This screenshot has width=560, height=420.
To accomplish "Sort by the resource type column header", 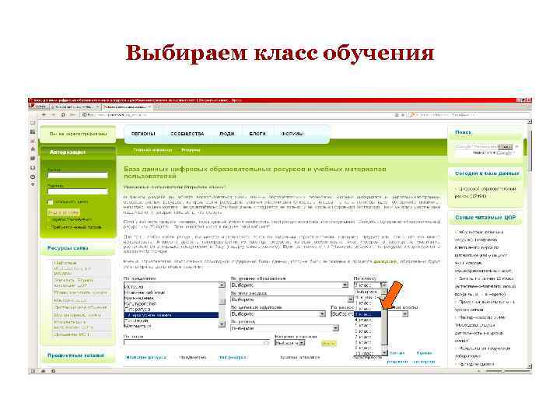I will pyautogui.click(x=233, y=357).
